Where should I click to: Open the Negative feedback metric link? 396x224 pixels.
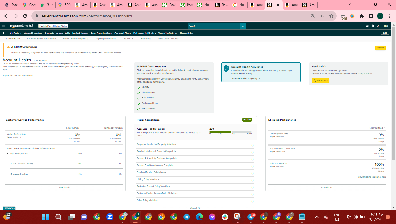pyautogui.click(x=19, y=154)
